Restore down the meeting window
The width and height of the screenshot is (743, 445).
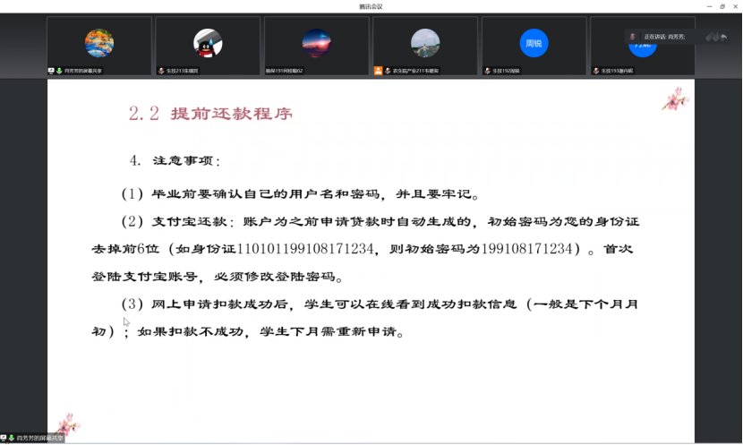coord(722,5)
